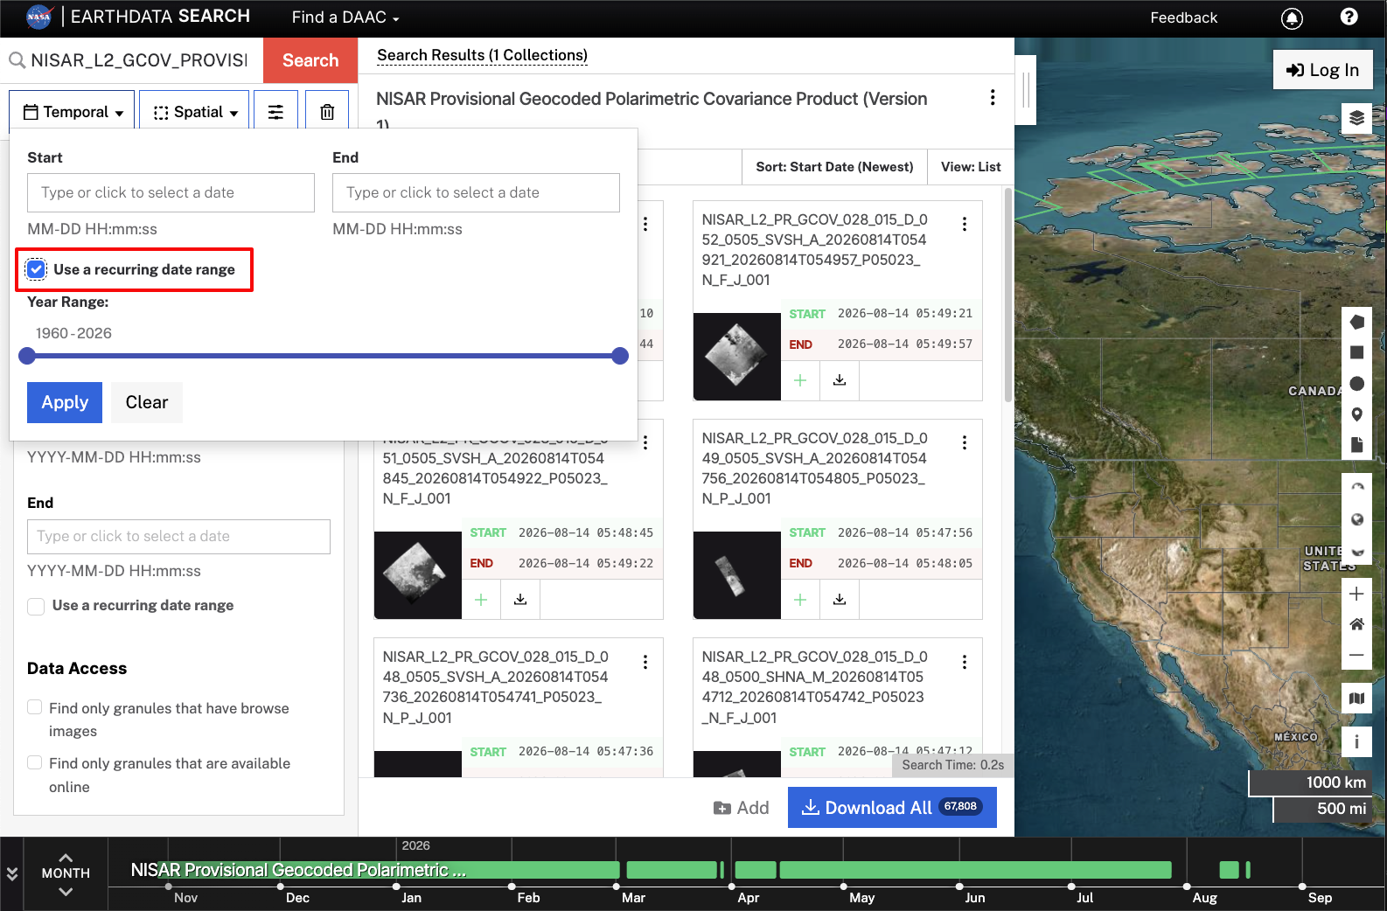The image size is (1387, 911).
Task: Open the shapefile upload tool
Action: tap(1356, 445)
